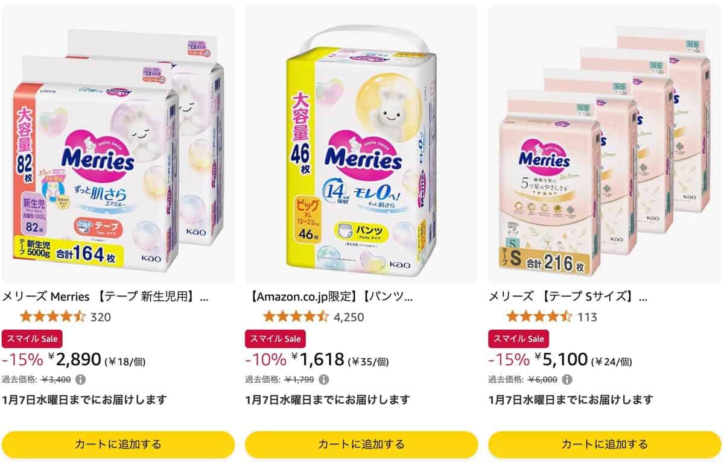Open Merries S size four-pack image

click(605, 145)
